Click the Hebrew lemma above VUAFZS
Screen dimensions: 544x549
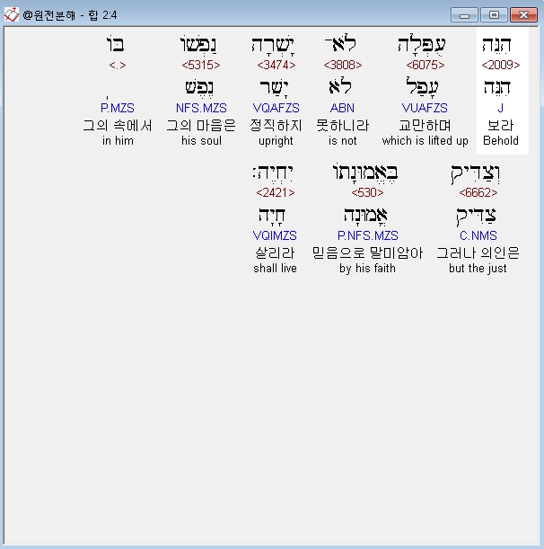(x=422, y=87)
